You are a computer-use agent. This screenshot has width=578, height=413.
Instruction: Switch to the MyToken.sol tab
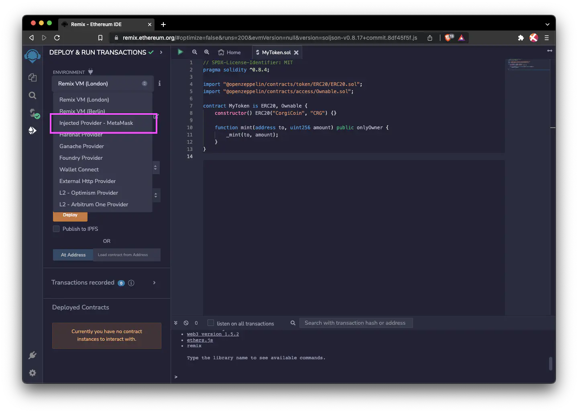click(x=276, y=53)
